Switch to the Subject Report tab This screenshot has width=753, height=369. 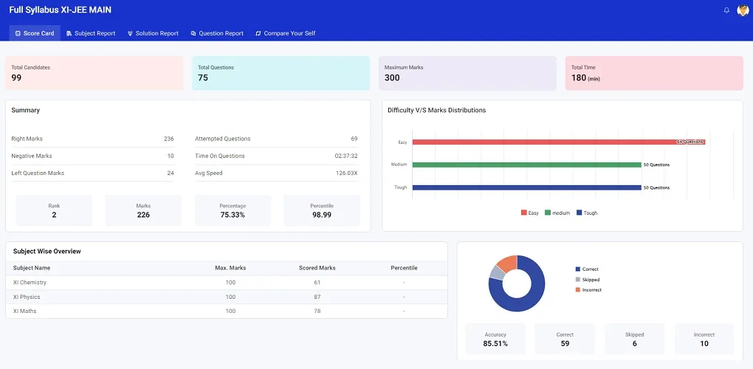pos(94,33)
